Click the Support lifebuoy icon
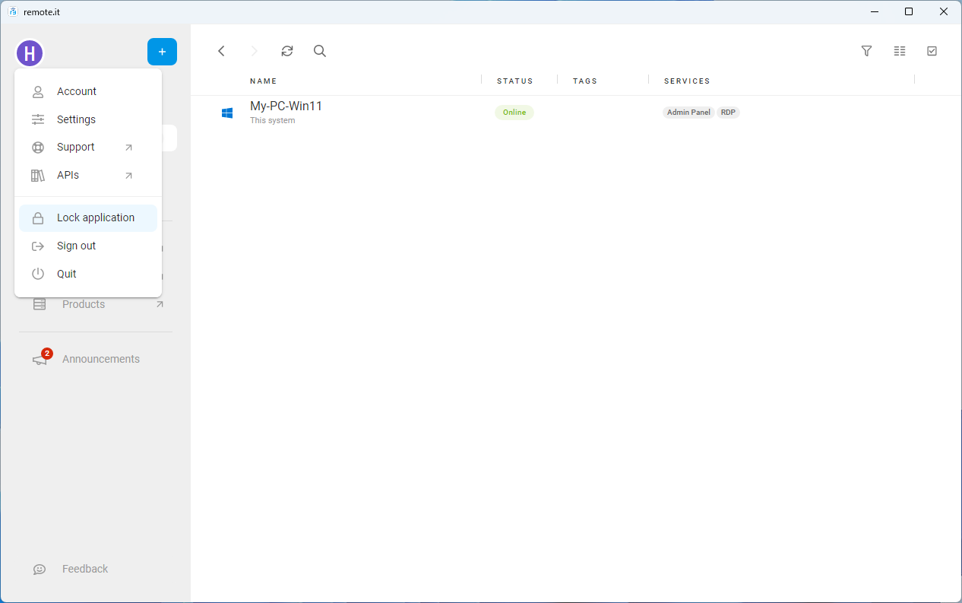962x603 pixels. tap(38, 148)
